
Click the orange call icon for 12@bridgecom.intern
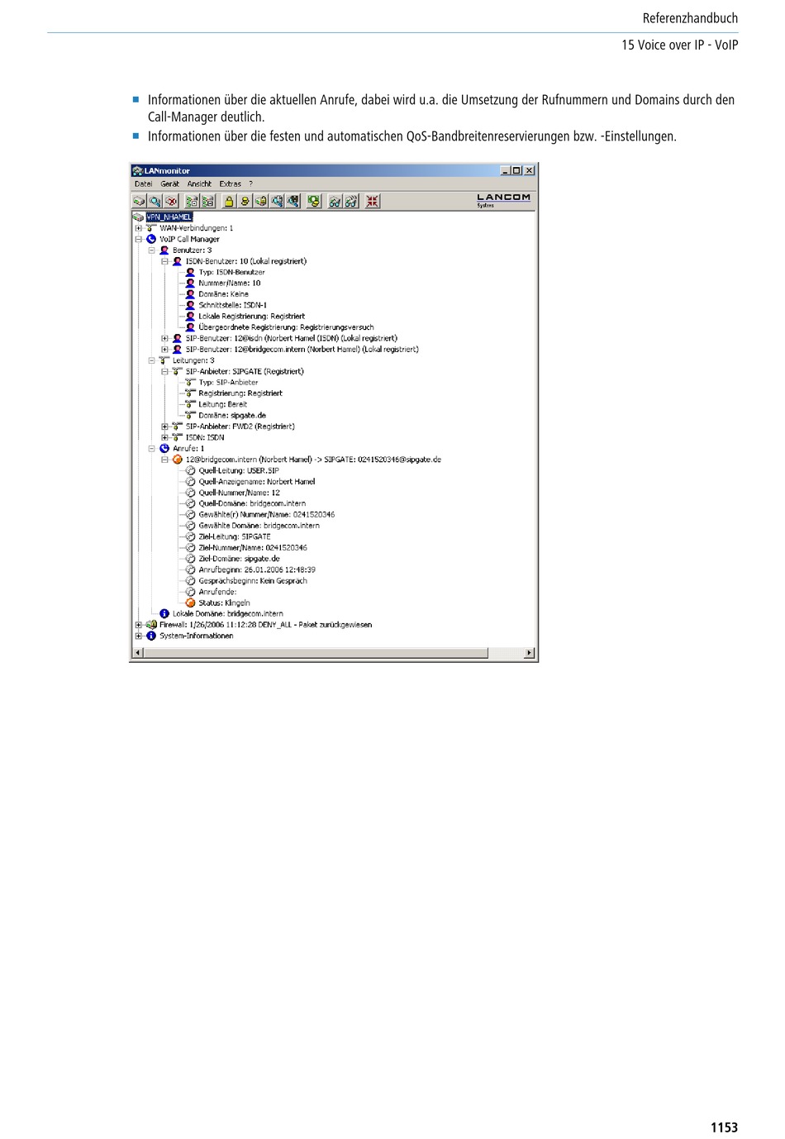point(177,460)
